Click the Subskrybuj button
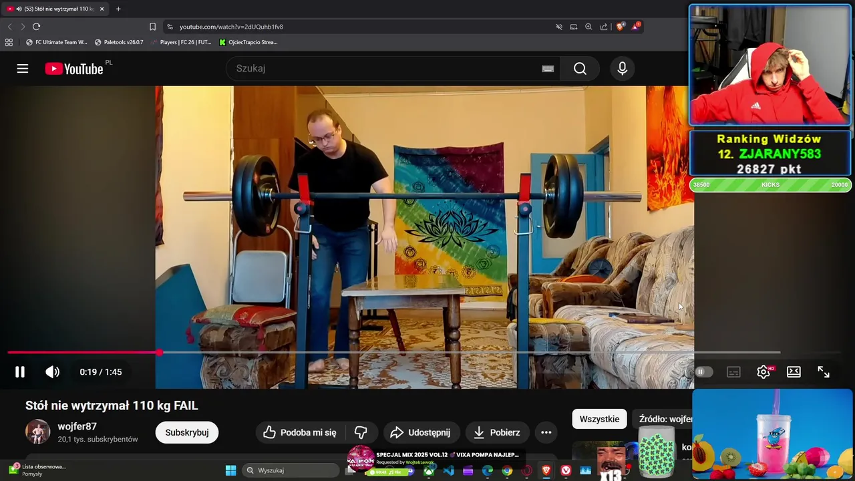Viewport: 855px width, 481px height. coord(187,432)
